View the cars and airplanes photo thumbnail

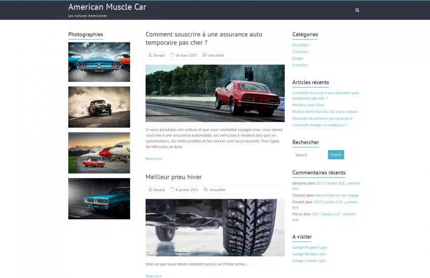tap(99, 153)
